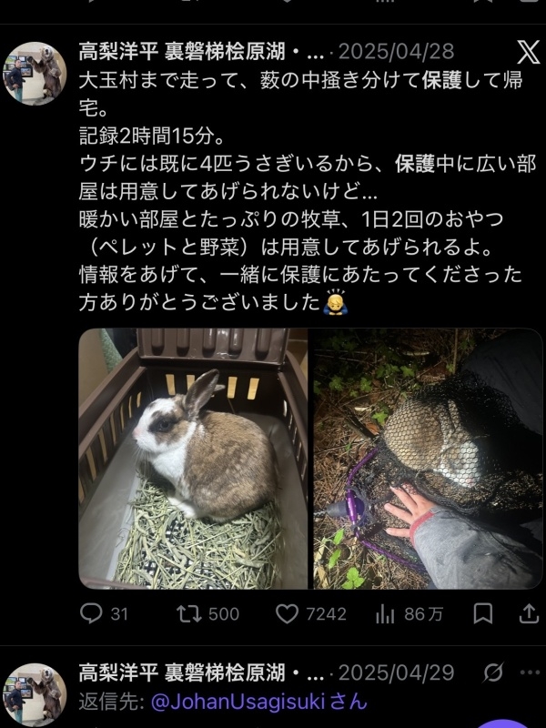
Task: Open the photo of rabbit in carrier
Action: [x=193, y=459]
